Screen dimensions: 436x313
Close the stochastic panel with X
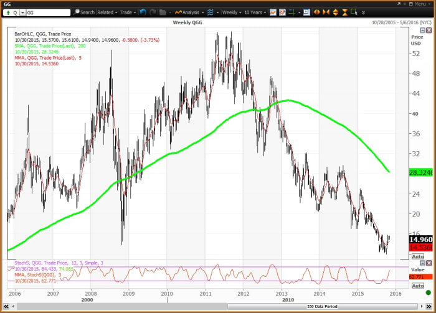coord(429,263)
